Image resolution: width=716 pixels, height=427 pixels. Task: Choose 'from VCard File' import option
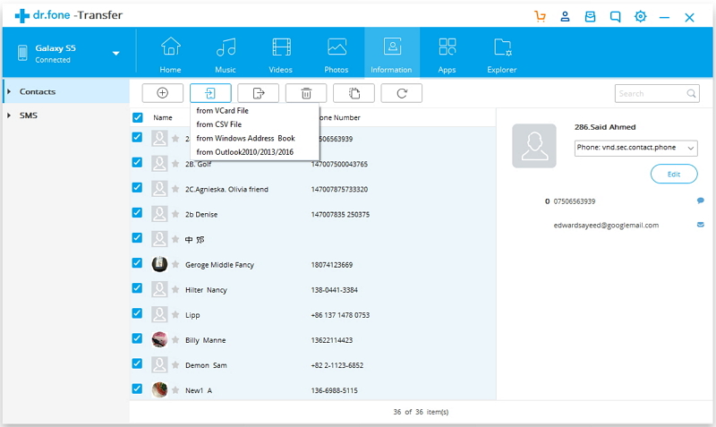(x=223, y=110)
